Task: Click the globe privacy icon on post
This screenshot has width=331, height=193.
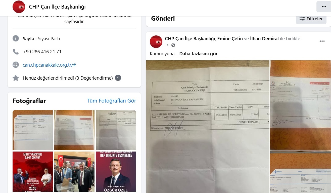Action: (x=173, y=45)
